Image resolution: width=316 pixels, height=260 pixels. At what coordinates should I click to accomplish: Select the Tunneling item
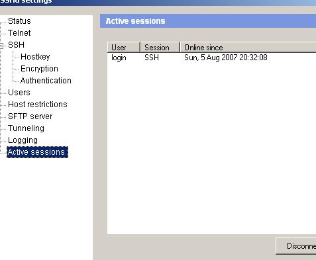26,128
